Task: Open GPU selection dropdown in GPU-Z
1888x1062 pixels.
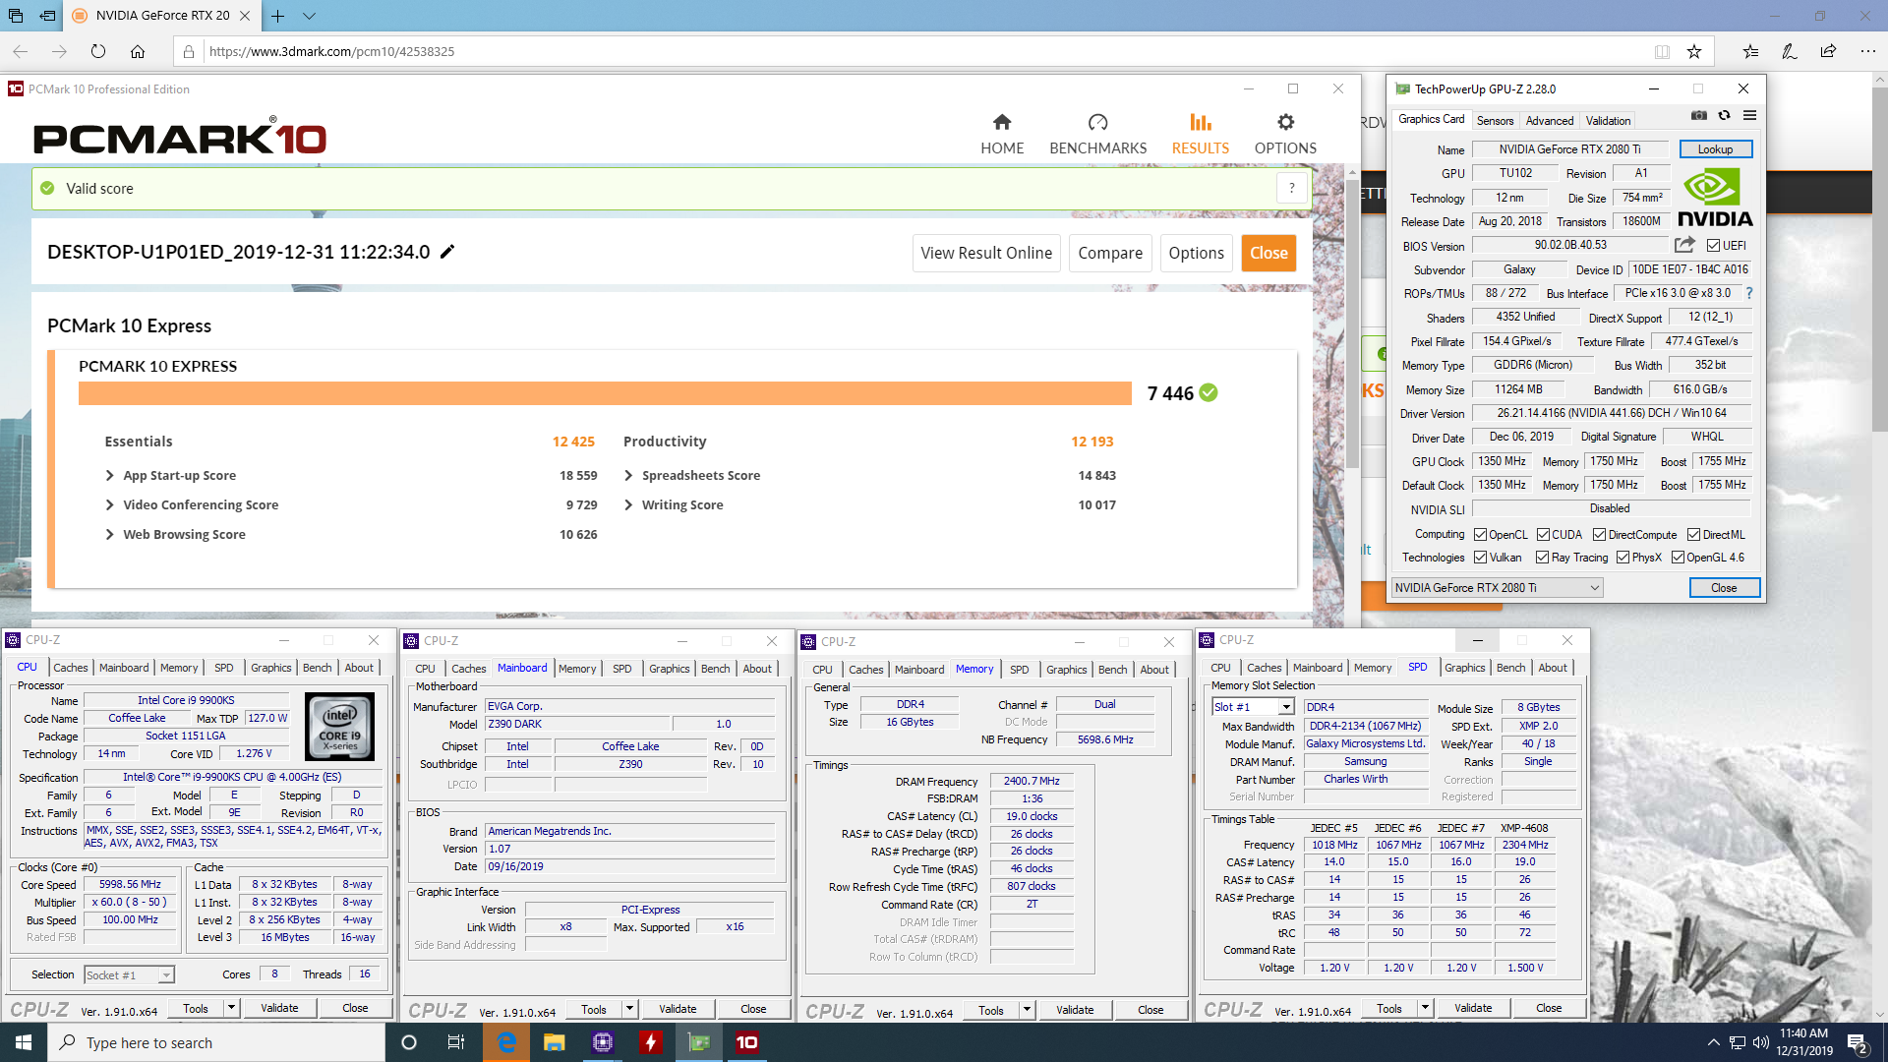Action: tap(1497, 588)
